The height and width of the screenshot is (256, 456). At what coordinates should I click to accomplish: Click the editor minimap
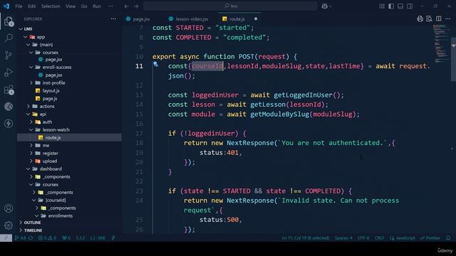(x=442, y=43)
